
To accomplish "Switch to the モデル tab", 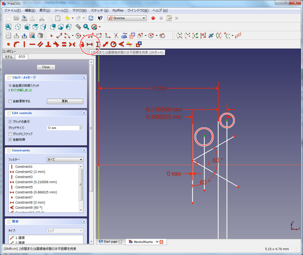I will pyautogui.click(x=9, y=57).
